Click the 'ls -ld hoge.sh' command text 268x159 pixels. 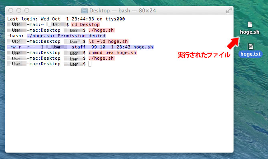tap(108, 41)
